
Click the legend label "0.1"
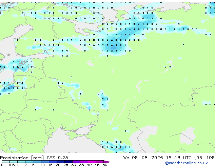click(4, 165)
